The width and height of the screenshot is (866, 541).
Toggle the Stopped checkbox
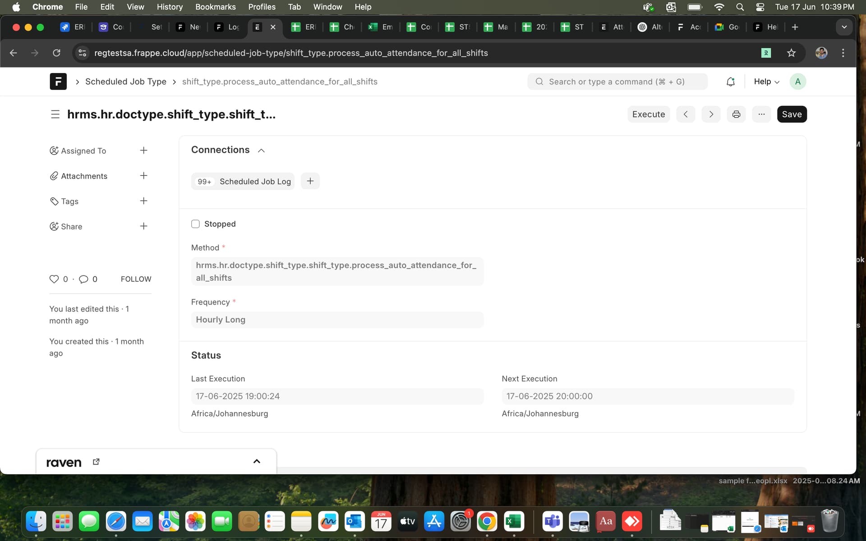(195, 224)
